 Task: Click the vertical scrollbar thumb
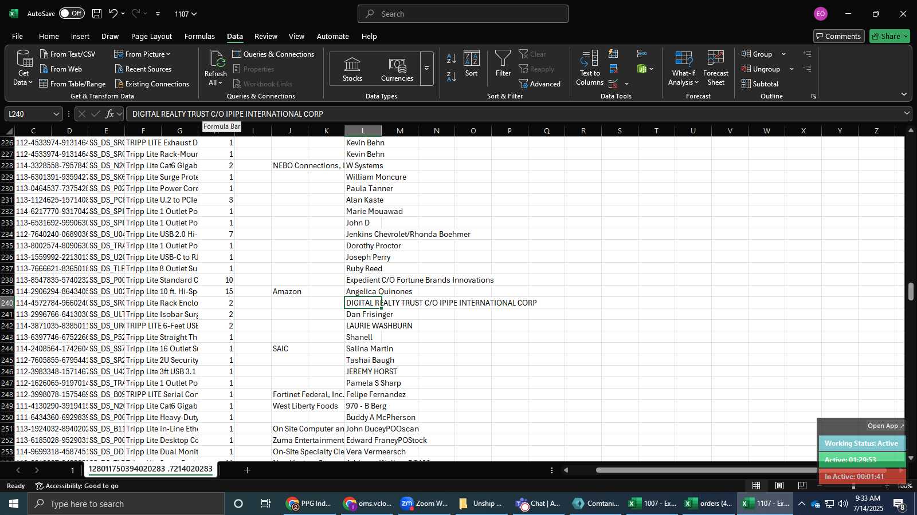pos(911,291)
